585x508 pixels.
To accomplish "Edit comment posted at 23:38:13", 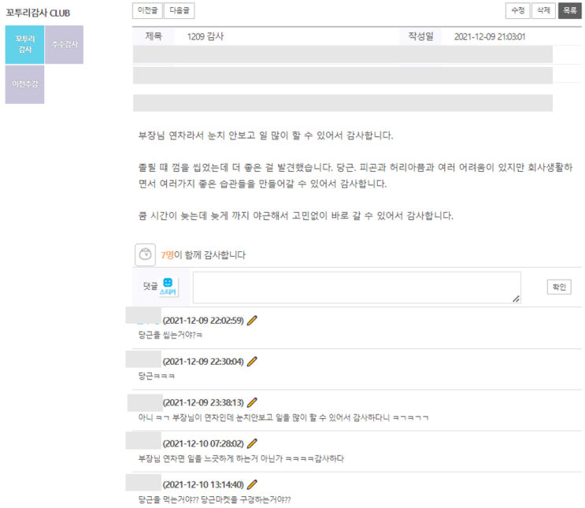I will click(252, 402).
